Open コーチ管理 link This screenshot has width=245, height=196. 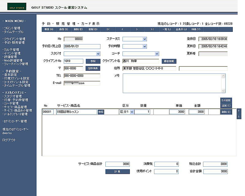pos(11,104)
